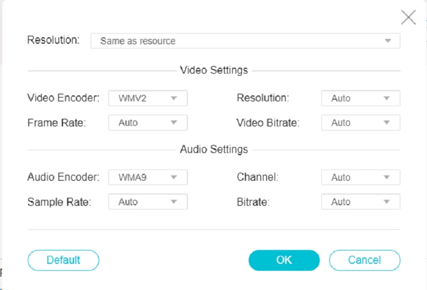Close the settings dialog with the X icon

pyautogui.click(x=408, y=18)
